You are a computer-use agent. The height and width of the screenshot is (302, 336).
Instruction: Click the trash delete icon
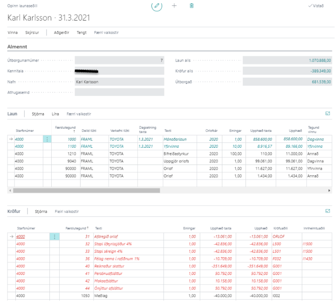(x=192, y=6)
